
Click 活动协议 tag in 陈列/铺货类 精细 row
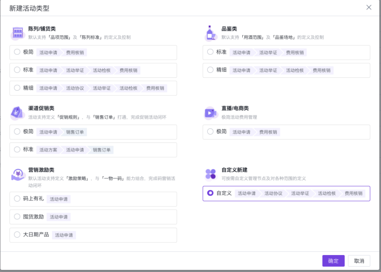(x=75, y=88)
